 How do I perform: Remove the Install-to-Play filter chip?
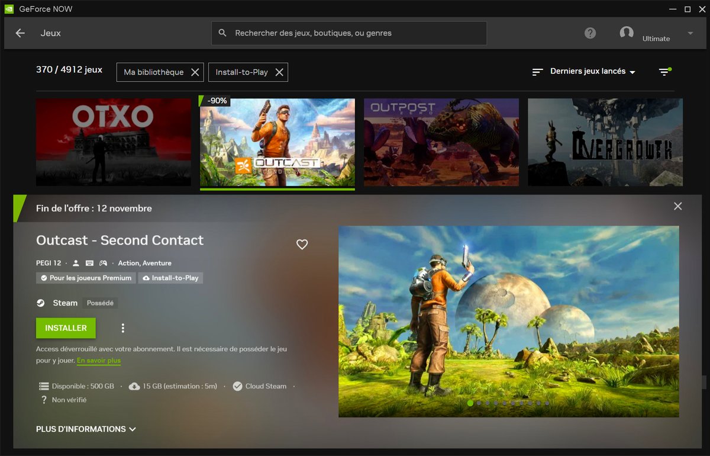pyautogui.click(x=280, y=72)
